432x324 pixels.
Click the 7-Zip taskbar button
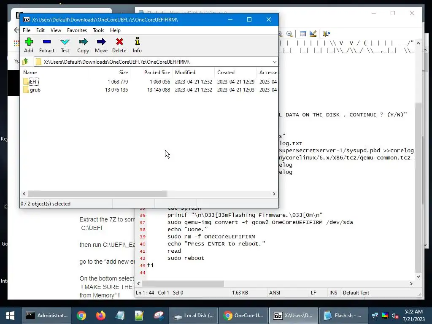click(x=294, y=316)
